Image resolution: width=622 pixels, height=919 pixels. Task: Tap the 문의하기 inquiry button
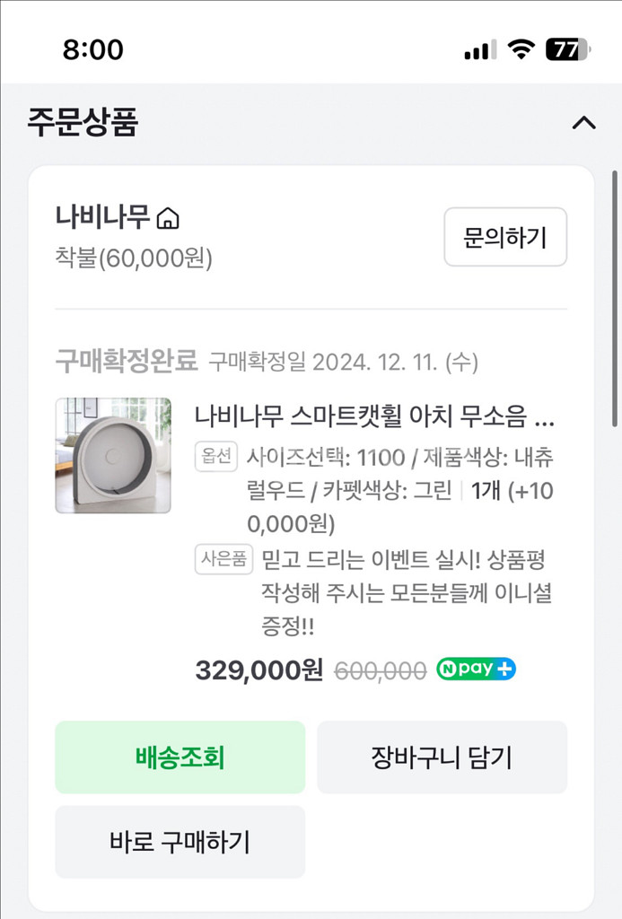pyautogui.click(x=505, y=237)
